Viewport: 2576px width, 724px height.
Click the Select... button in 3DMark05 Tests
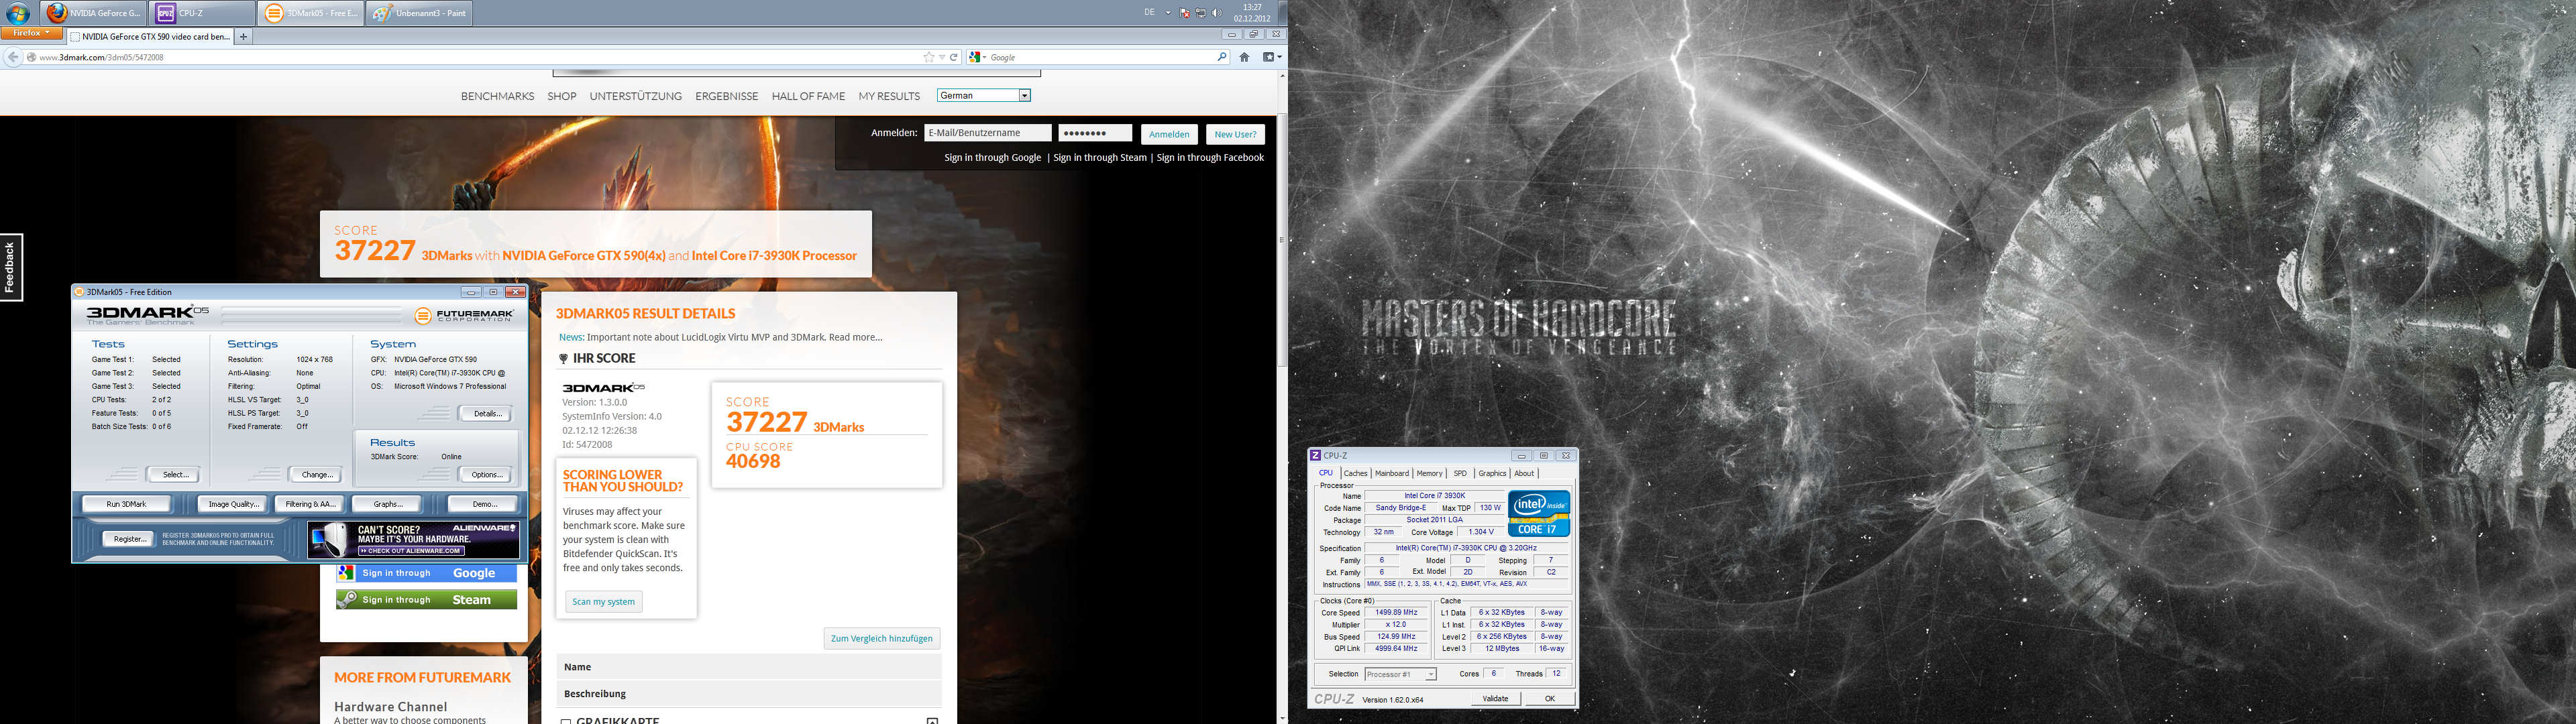tap(174, 475)
